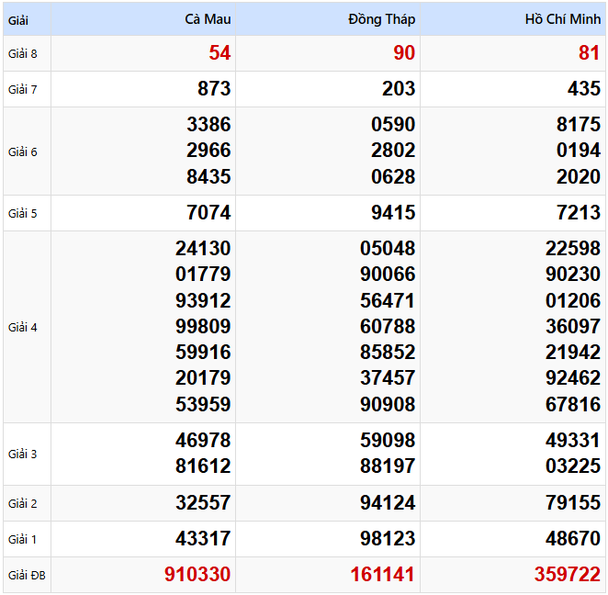Click Giải 5 number 7213
Image resolution: width=608 pixels, height=595 pixels.
[x=577, y=213]
